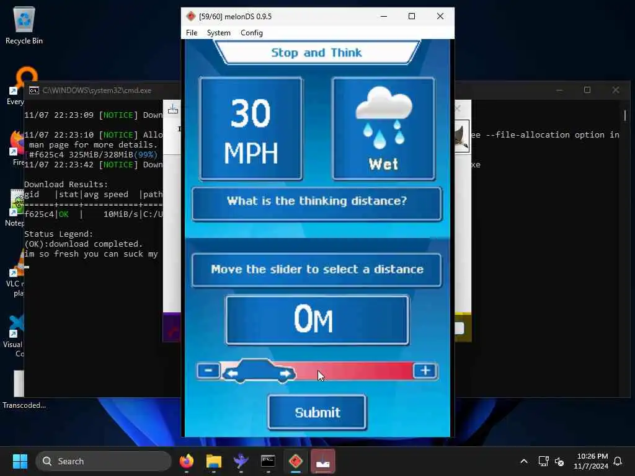Open the purple bird app in taskbar
Screen dimensions: 635x476
coord(241,461)
